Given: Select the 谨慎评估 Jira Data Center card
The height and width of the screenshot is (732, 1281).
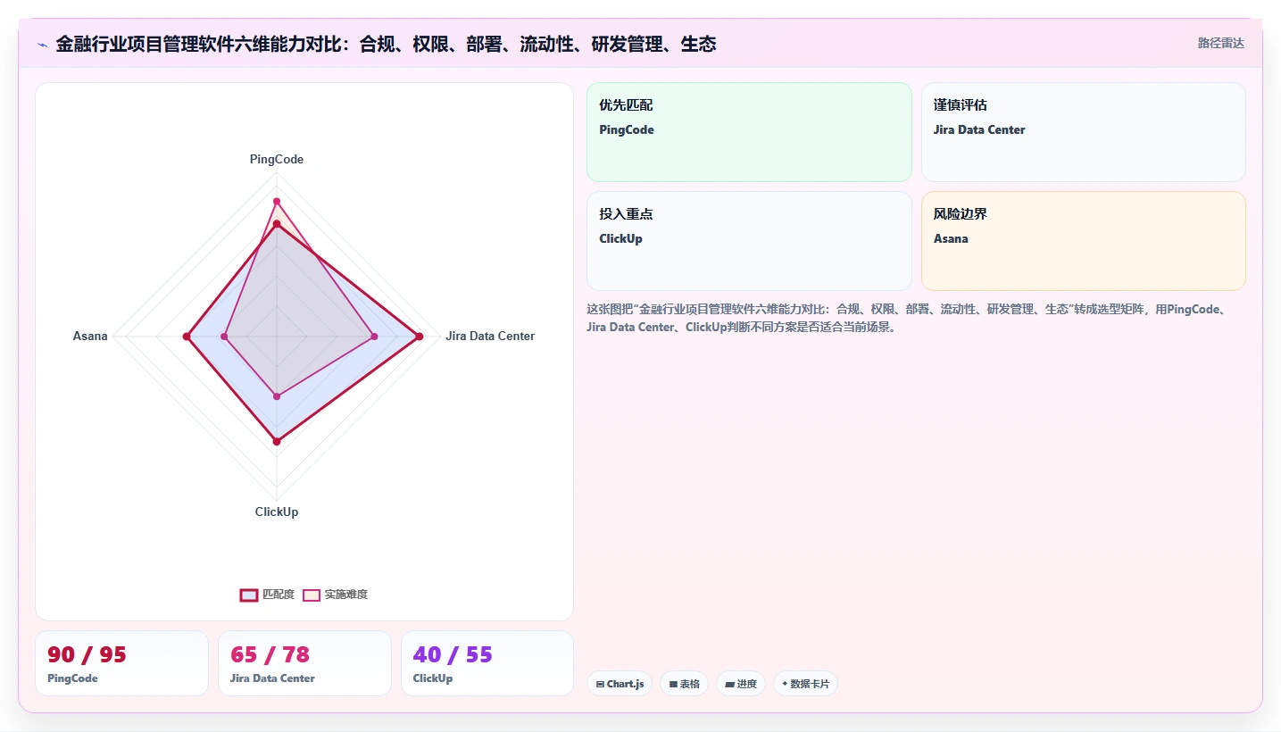Looking at the screenshot, I should tap(1083, 132).
